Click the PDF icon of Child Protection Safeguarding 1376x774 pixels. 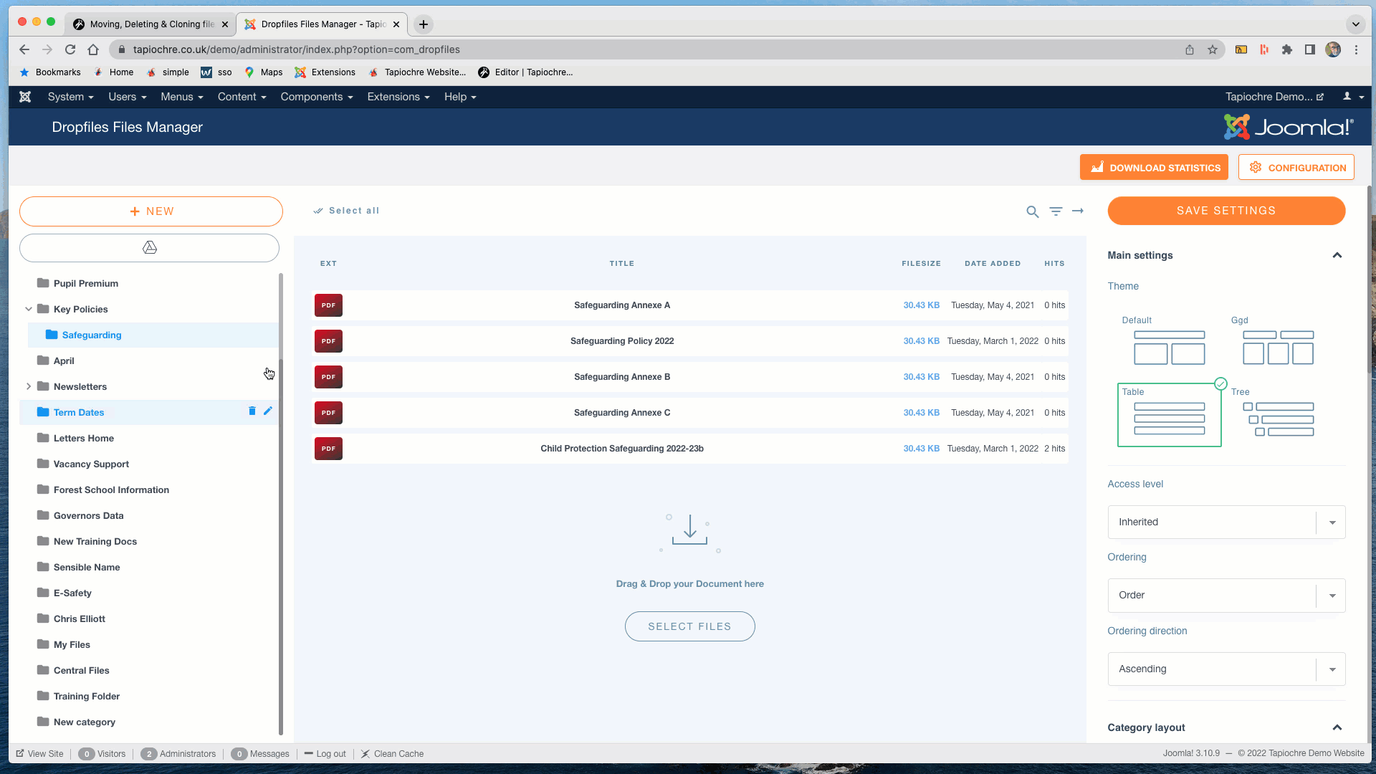tap(328, 449)
